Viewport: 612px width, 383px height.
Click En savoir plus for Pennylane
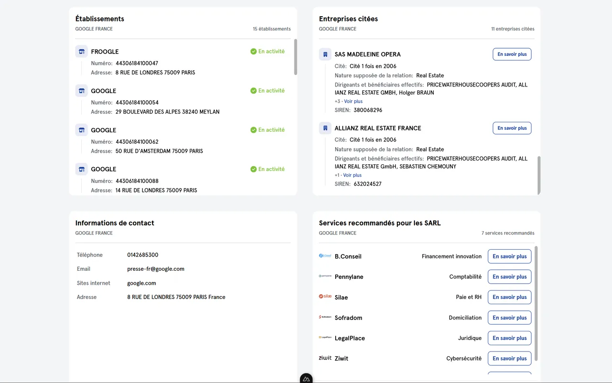510,277
